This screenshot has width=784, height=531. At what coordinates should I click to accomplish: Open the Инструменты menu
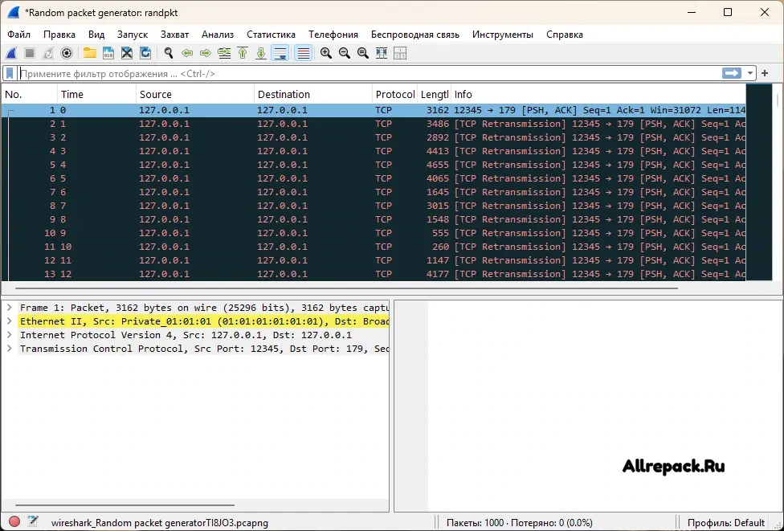click(503, 35)
